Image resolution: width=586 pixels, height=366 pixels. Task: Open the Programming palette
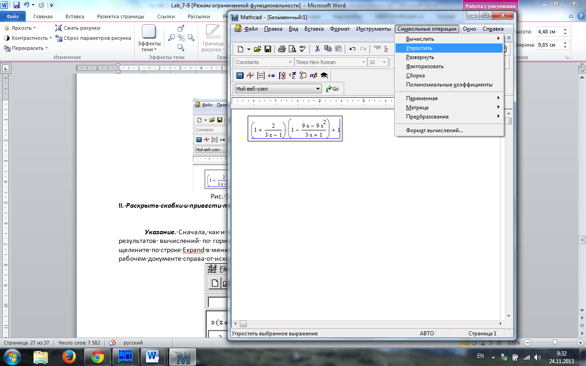[x=303, y=75]
